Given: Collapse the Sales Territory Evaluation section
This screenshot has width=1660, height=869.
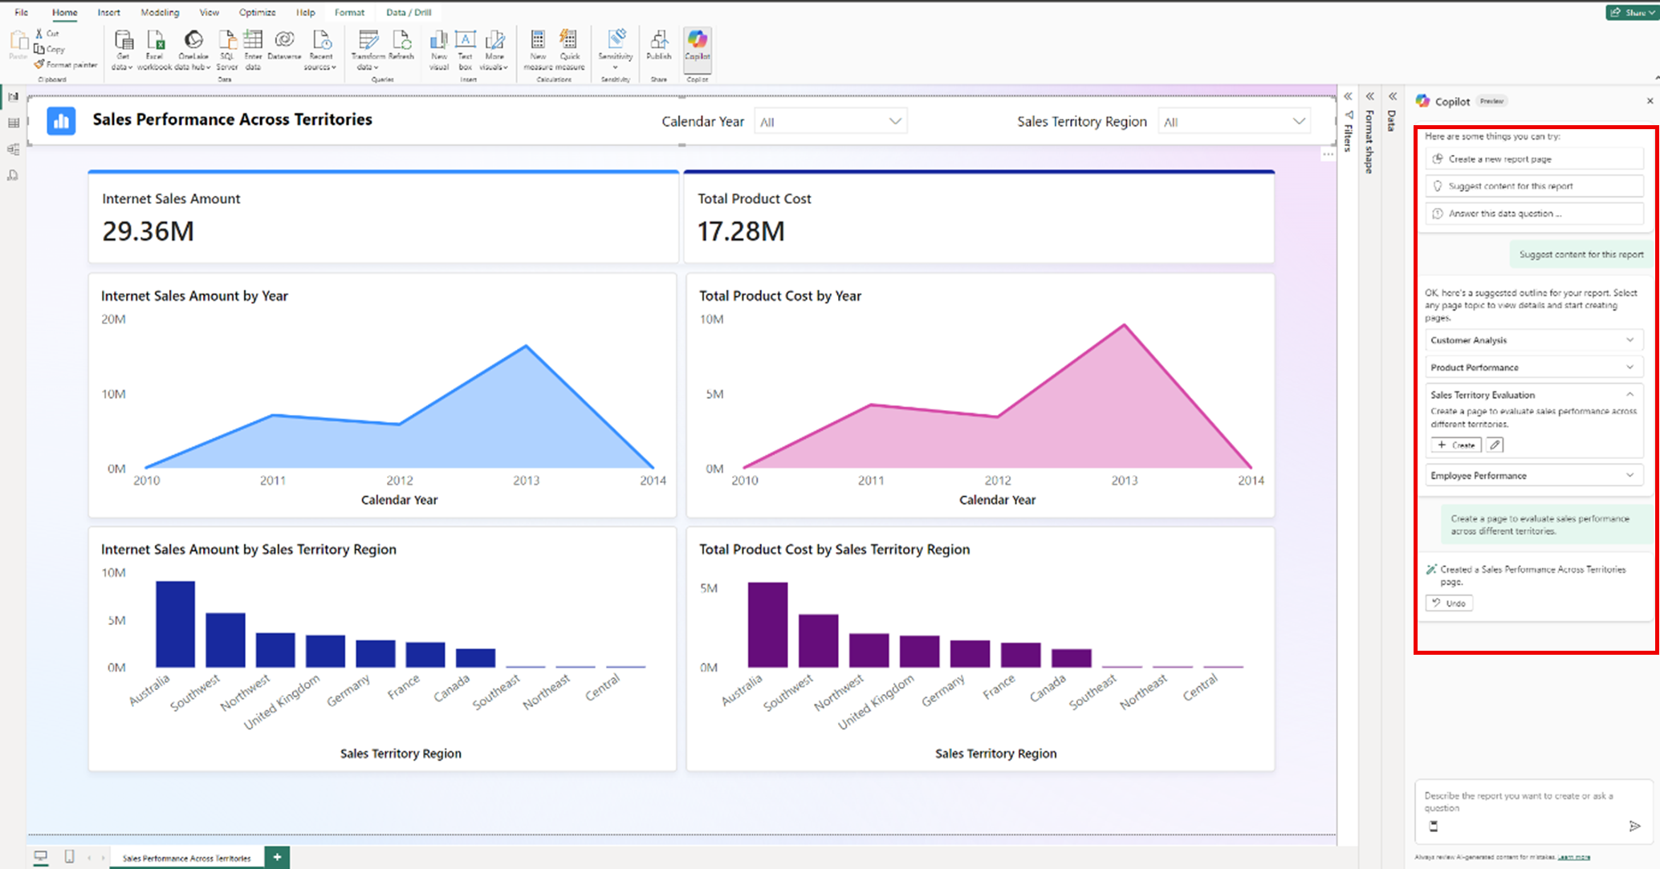Looking at the screenshot, I should pyautogui.click(x=1629, y=394).
